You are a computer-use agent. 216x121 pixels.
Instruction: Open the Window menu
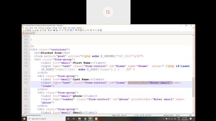click(79, 28)
